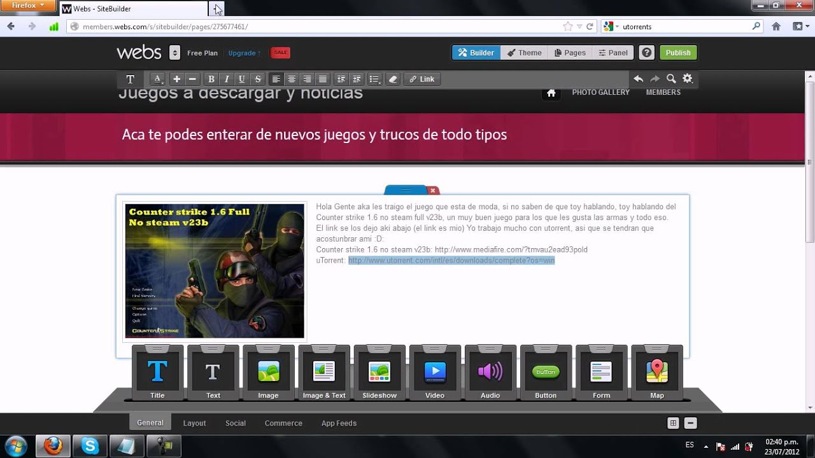Add an Image & Text module
Screen dimensions: 815x458
tap(324, 372)
